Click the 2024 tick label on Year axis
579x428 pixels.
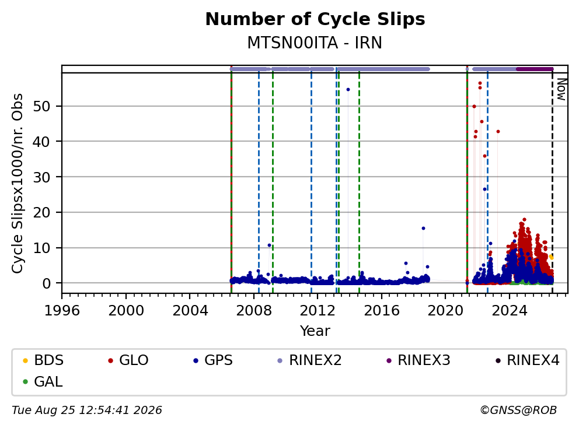click(x=509, y=311)
